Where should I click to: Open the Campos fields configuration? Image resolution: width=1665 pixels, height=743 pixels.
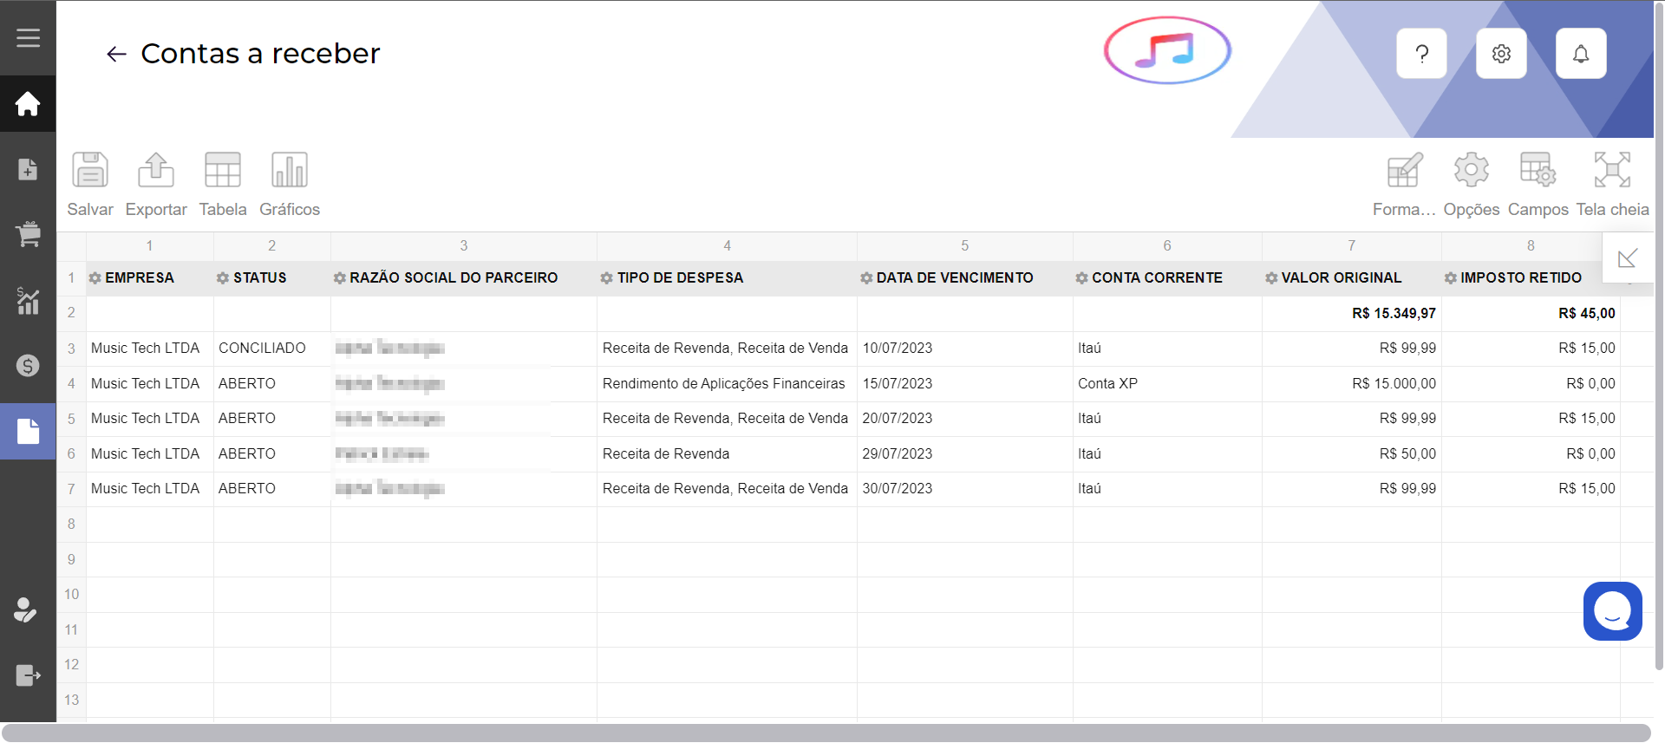point(1538,171)
